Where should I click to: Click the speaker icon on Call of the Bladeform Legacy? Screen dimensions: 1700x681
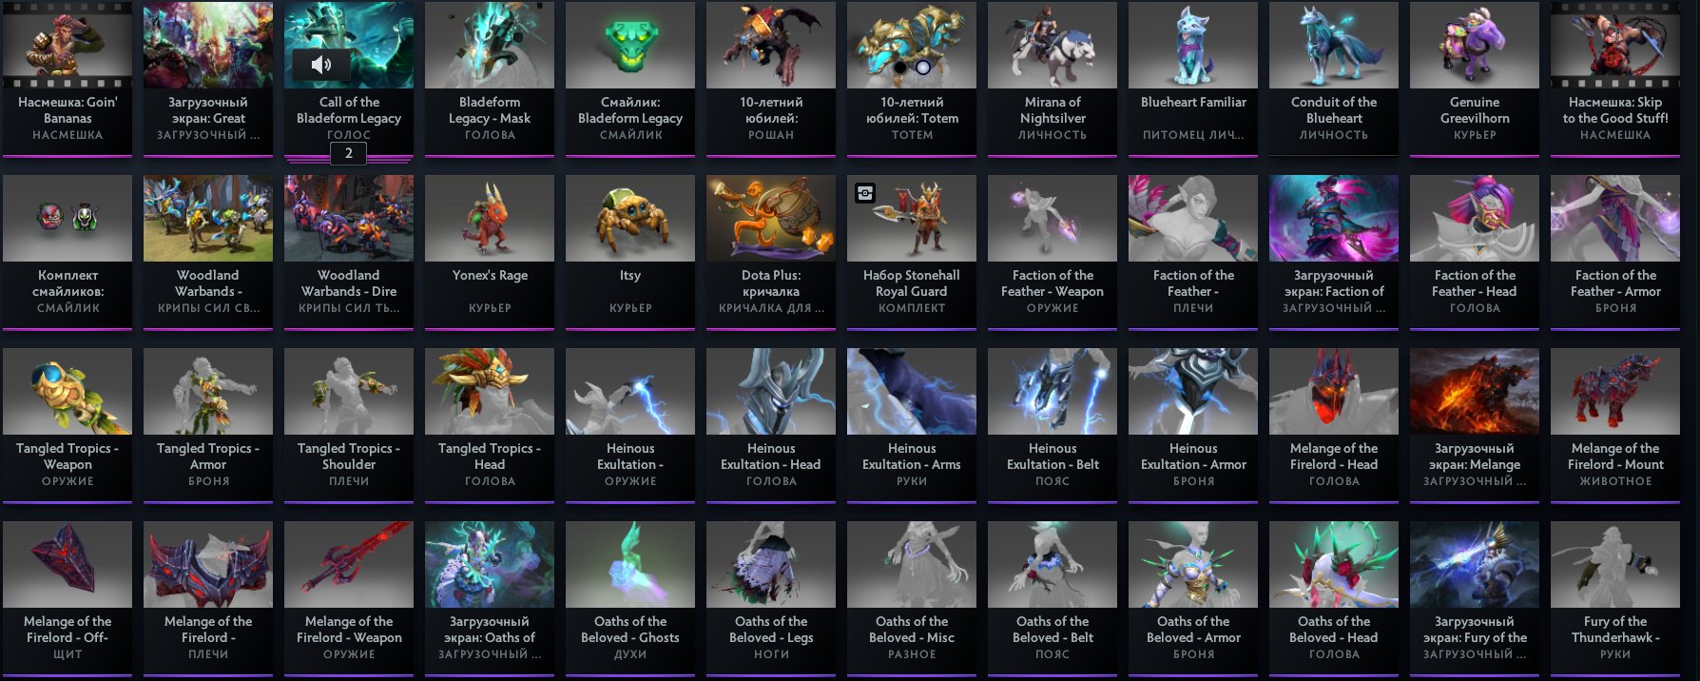click(x=321, y=65)
